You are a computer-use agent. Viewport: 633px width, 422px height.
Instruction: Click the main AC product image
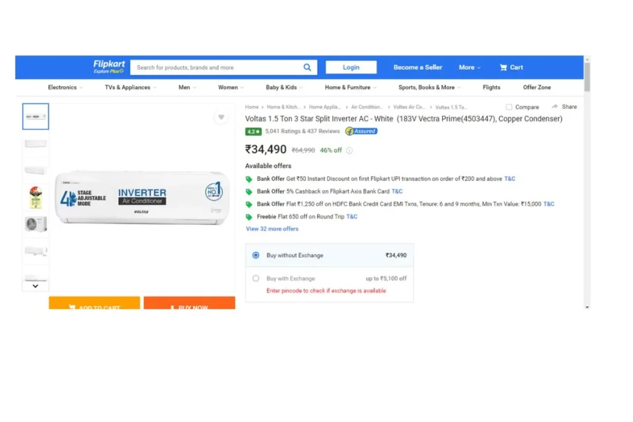point(142,197)
